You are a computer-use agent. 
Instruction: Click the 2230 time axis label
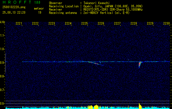(167, 23)
